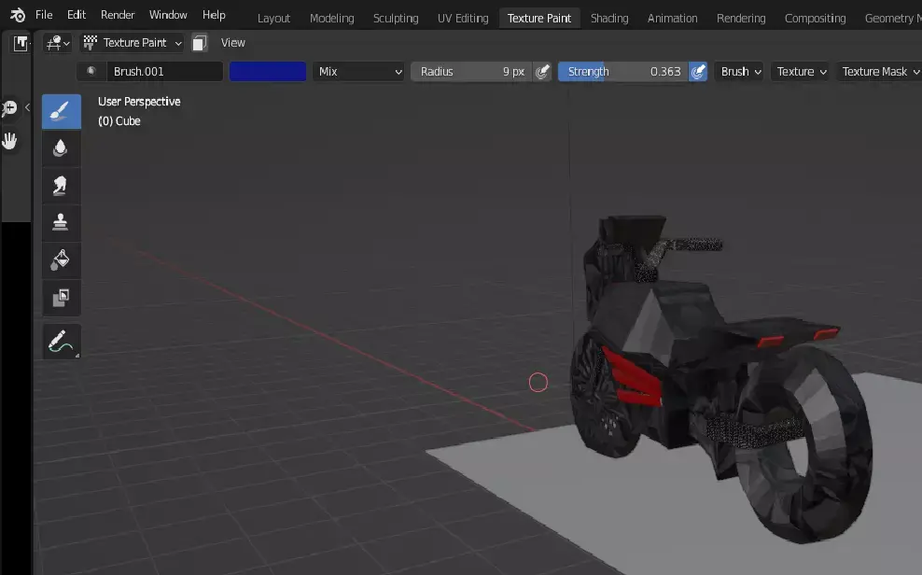Image resolution: width=922 pixels, height=575 pixels.
Task: Select the Annotate tool
Action: (62, 341)
